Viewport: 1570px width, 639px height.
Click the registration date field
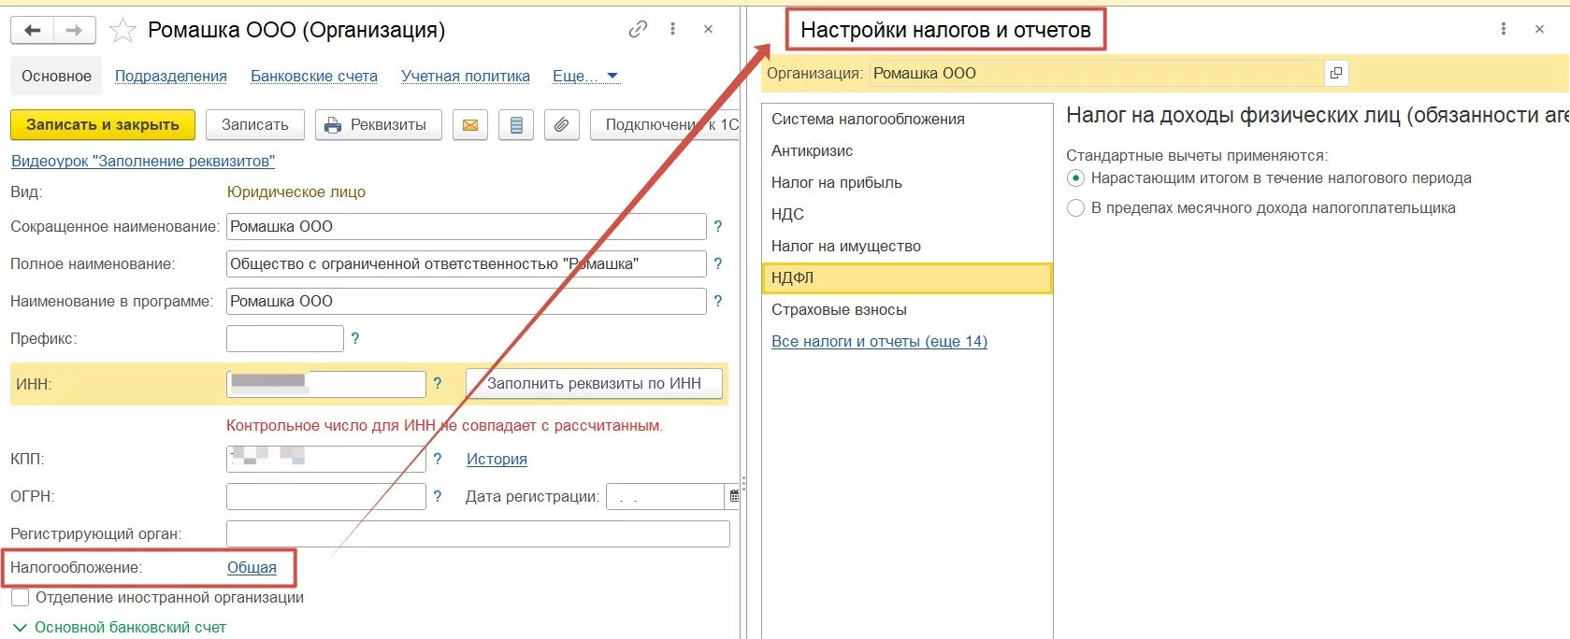666,496
